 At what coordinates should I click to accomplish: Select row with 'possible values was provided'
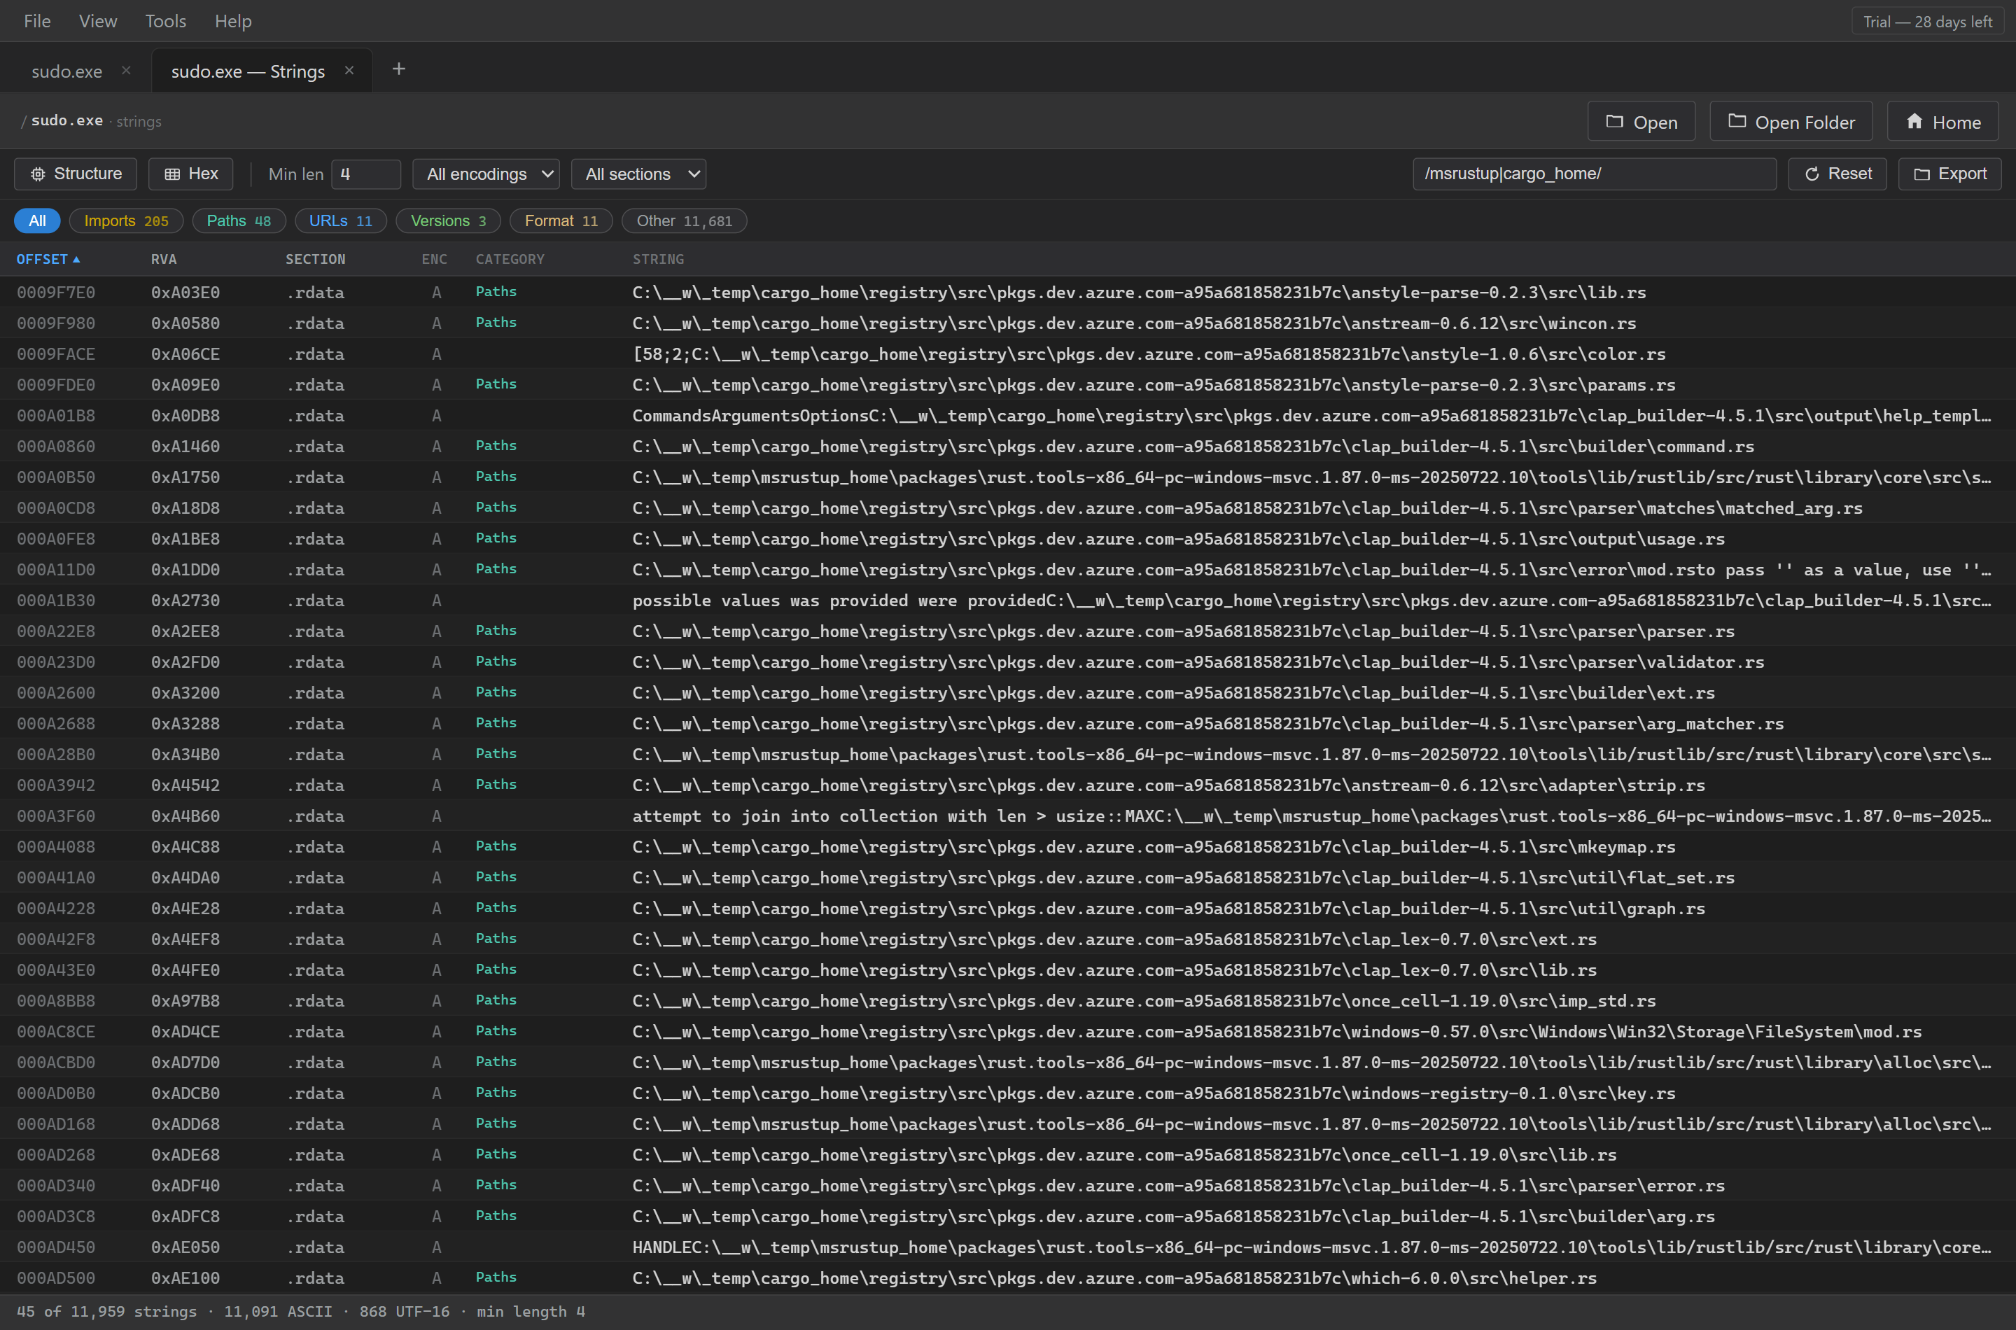1007,601
